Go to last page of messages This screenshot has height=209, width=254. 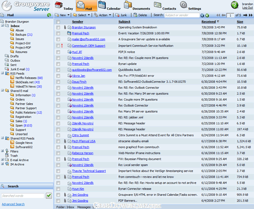point(251,15)
